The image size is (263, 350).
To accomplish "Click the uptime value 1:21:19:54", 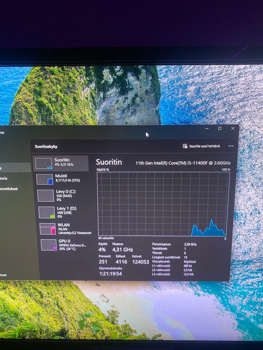I will click(x=110, y=274).
